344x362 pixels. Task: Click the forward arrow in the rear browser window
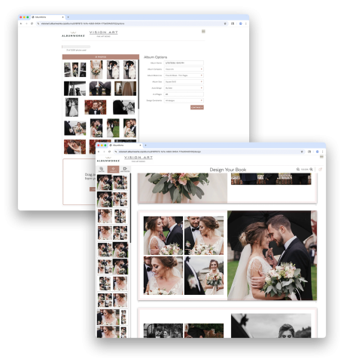click(26, 23)
